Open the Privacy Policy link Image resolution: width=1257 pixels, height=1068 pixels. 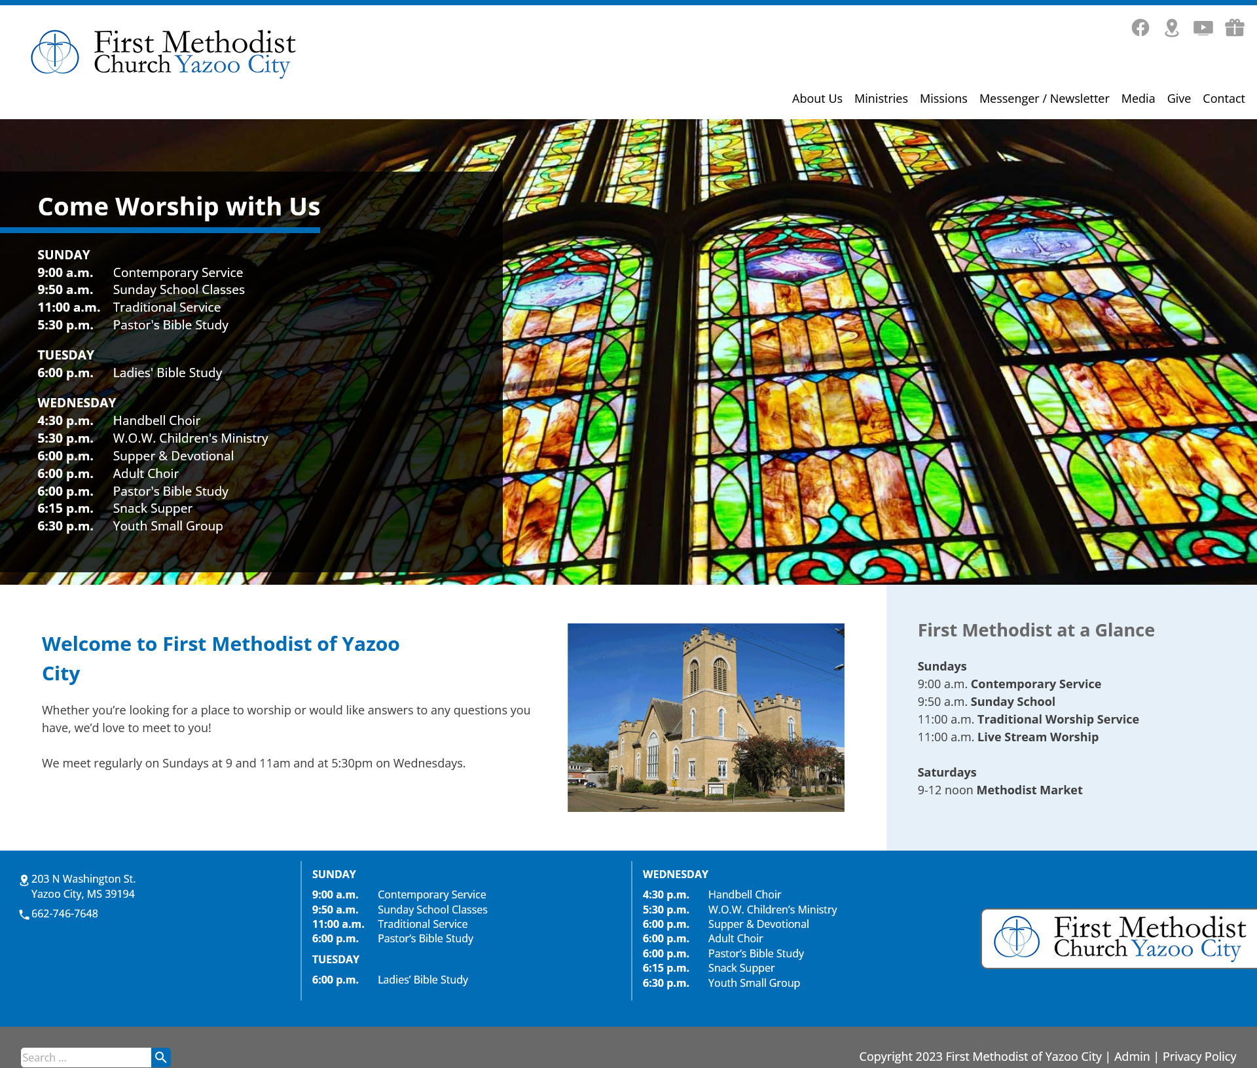[x=1199, y=1056]
